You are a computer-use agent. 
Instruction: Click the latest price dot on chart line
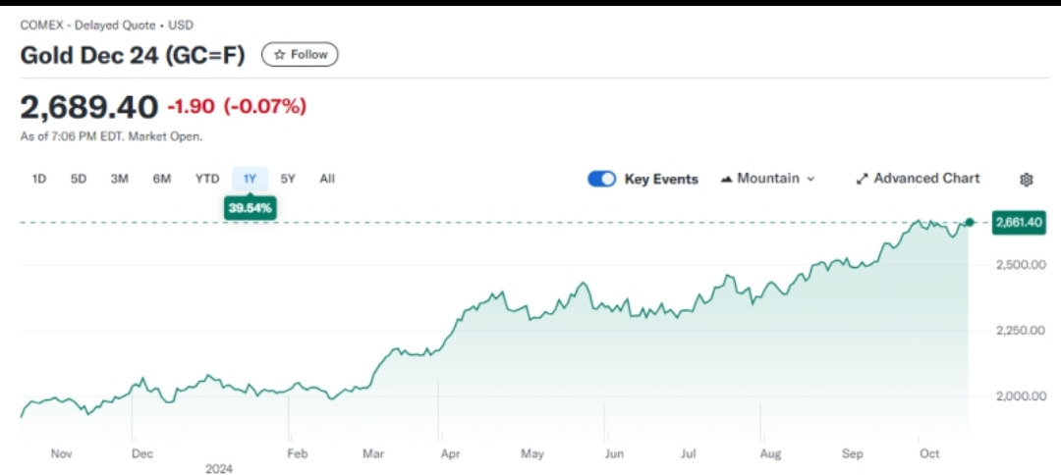click(x=969, y=222)
